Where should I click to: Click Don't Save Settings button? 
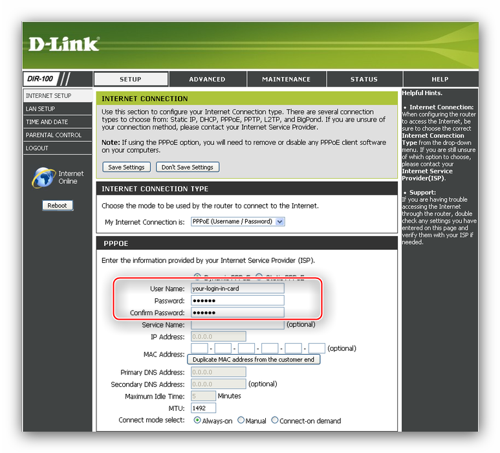point(188,167)
